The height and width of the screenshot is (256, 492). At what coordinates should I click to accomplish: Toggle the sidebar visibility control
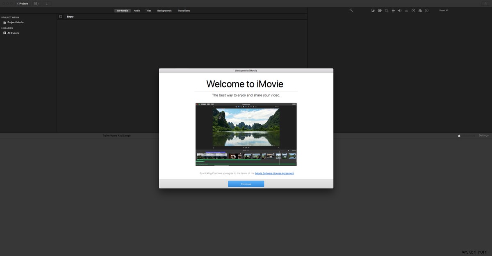pyautogui.click(x=60, y=16)
